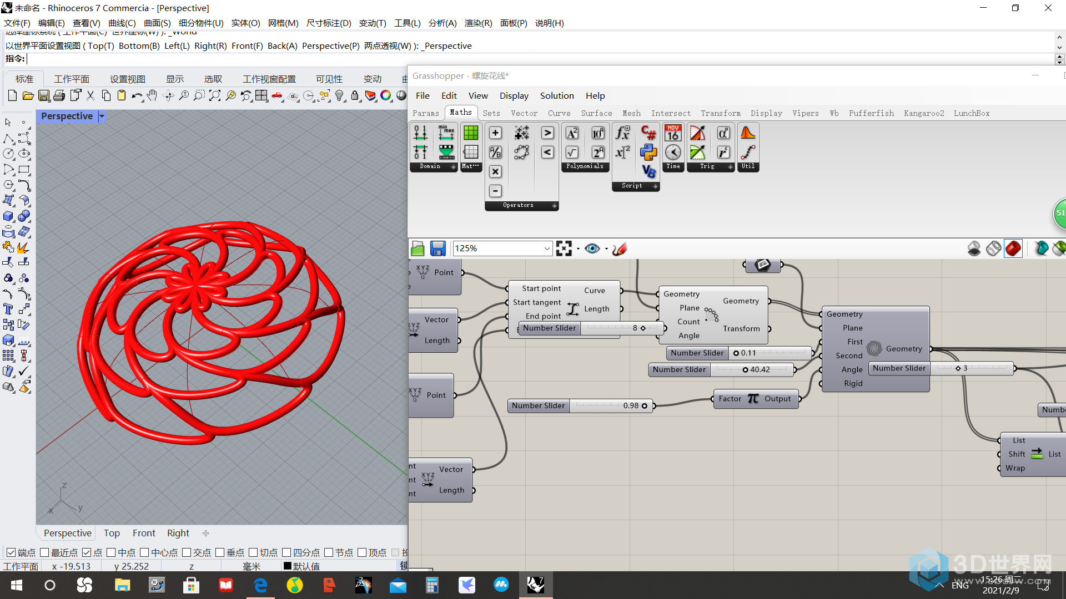The width and height of the screenshot is (1066, 599).
Task: Click the Grasshopper open file icon
Action: tap(418, 248)
